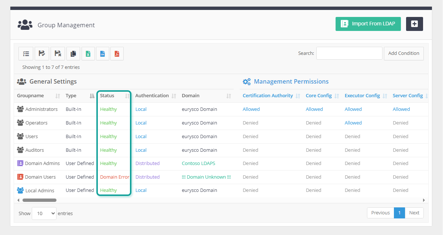Click Denied Core Config for Users
The height and width of the screenshot is (235, 443).
(313, 136)
